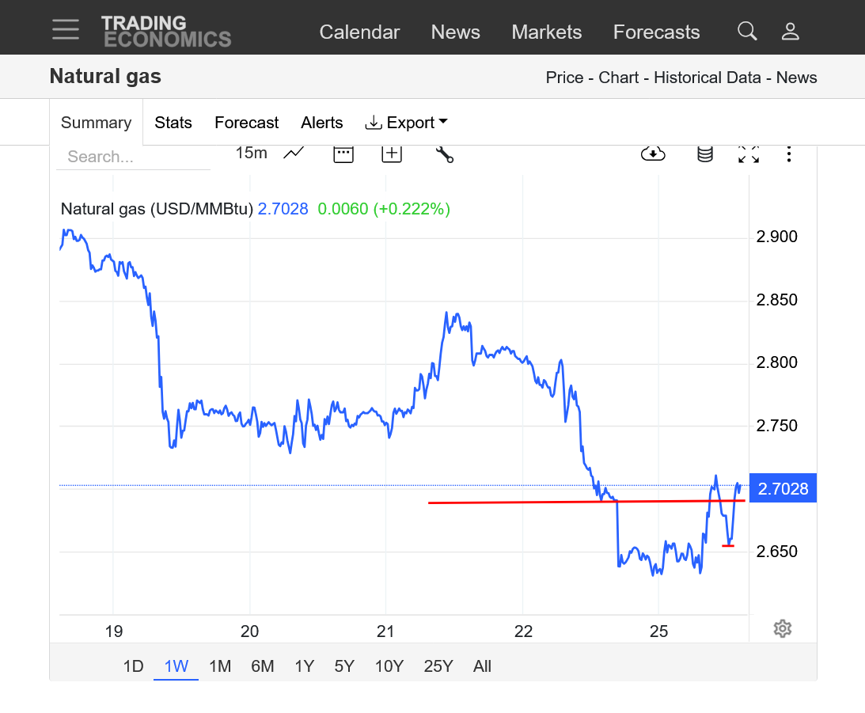
Task: Open chart tools wrench icon
Action: coord(444,154)
